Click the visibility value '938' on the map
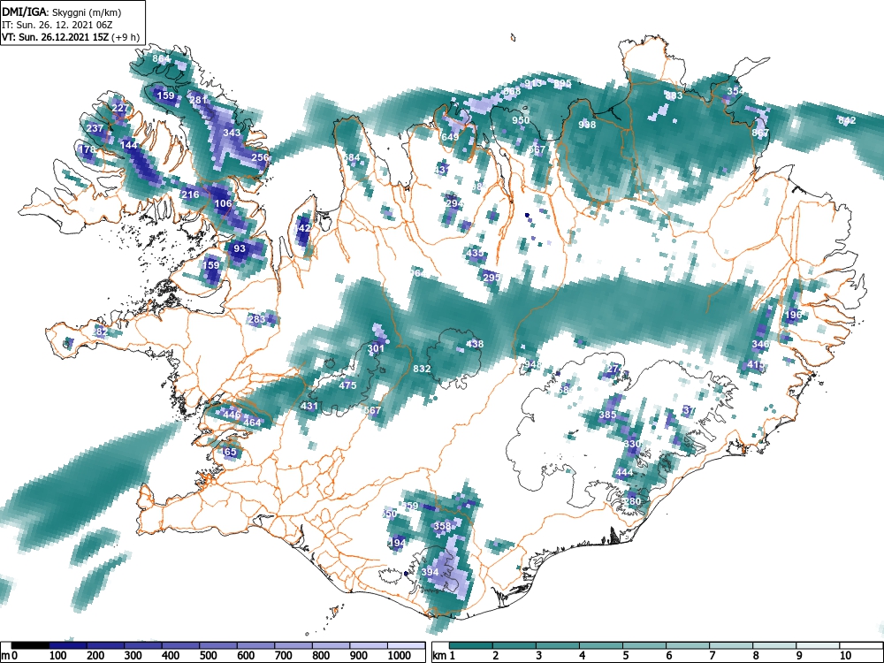Viewport: 884px width, 663px height. click(587, 125)
